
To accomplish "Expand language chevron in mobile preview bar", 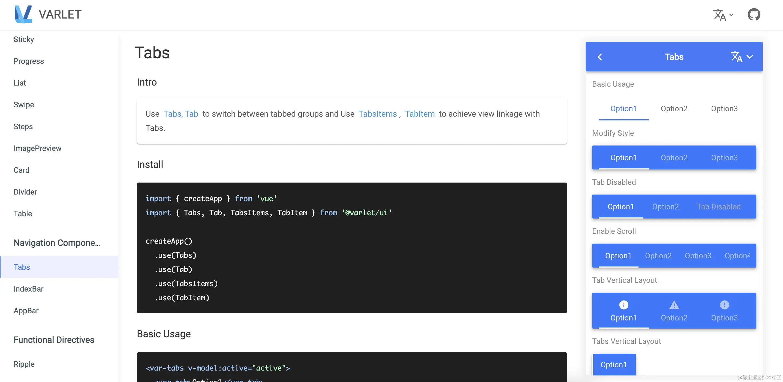I will (750, 57).
